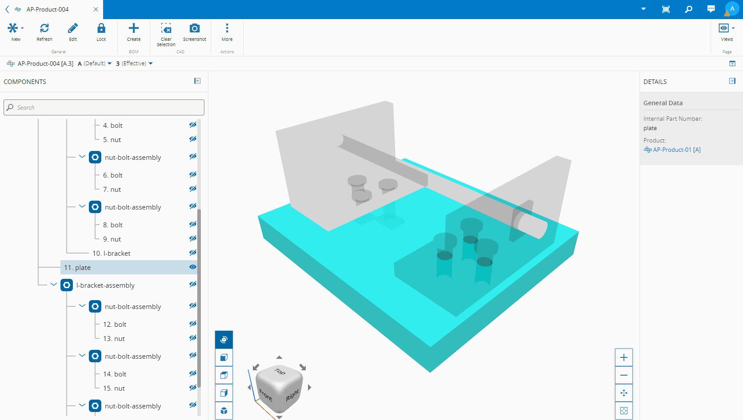Collapse the Details panel
This screenshot has height=420, width=743.
[732, 81]
